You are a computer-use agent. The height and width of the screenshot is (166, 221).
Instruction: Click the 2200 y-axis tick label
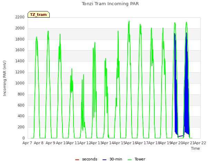click(x=20, y=17)
